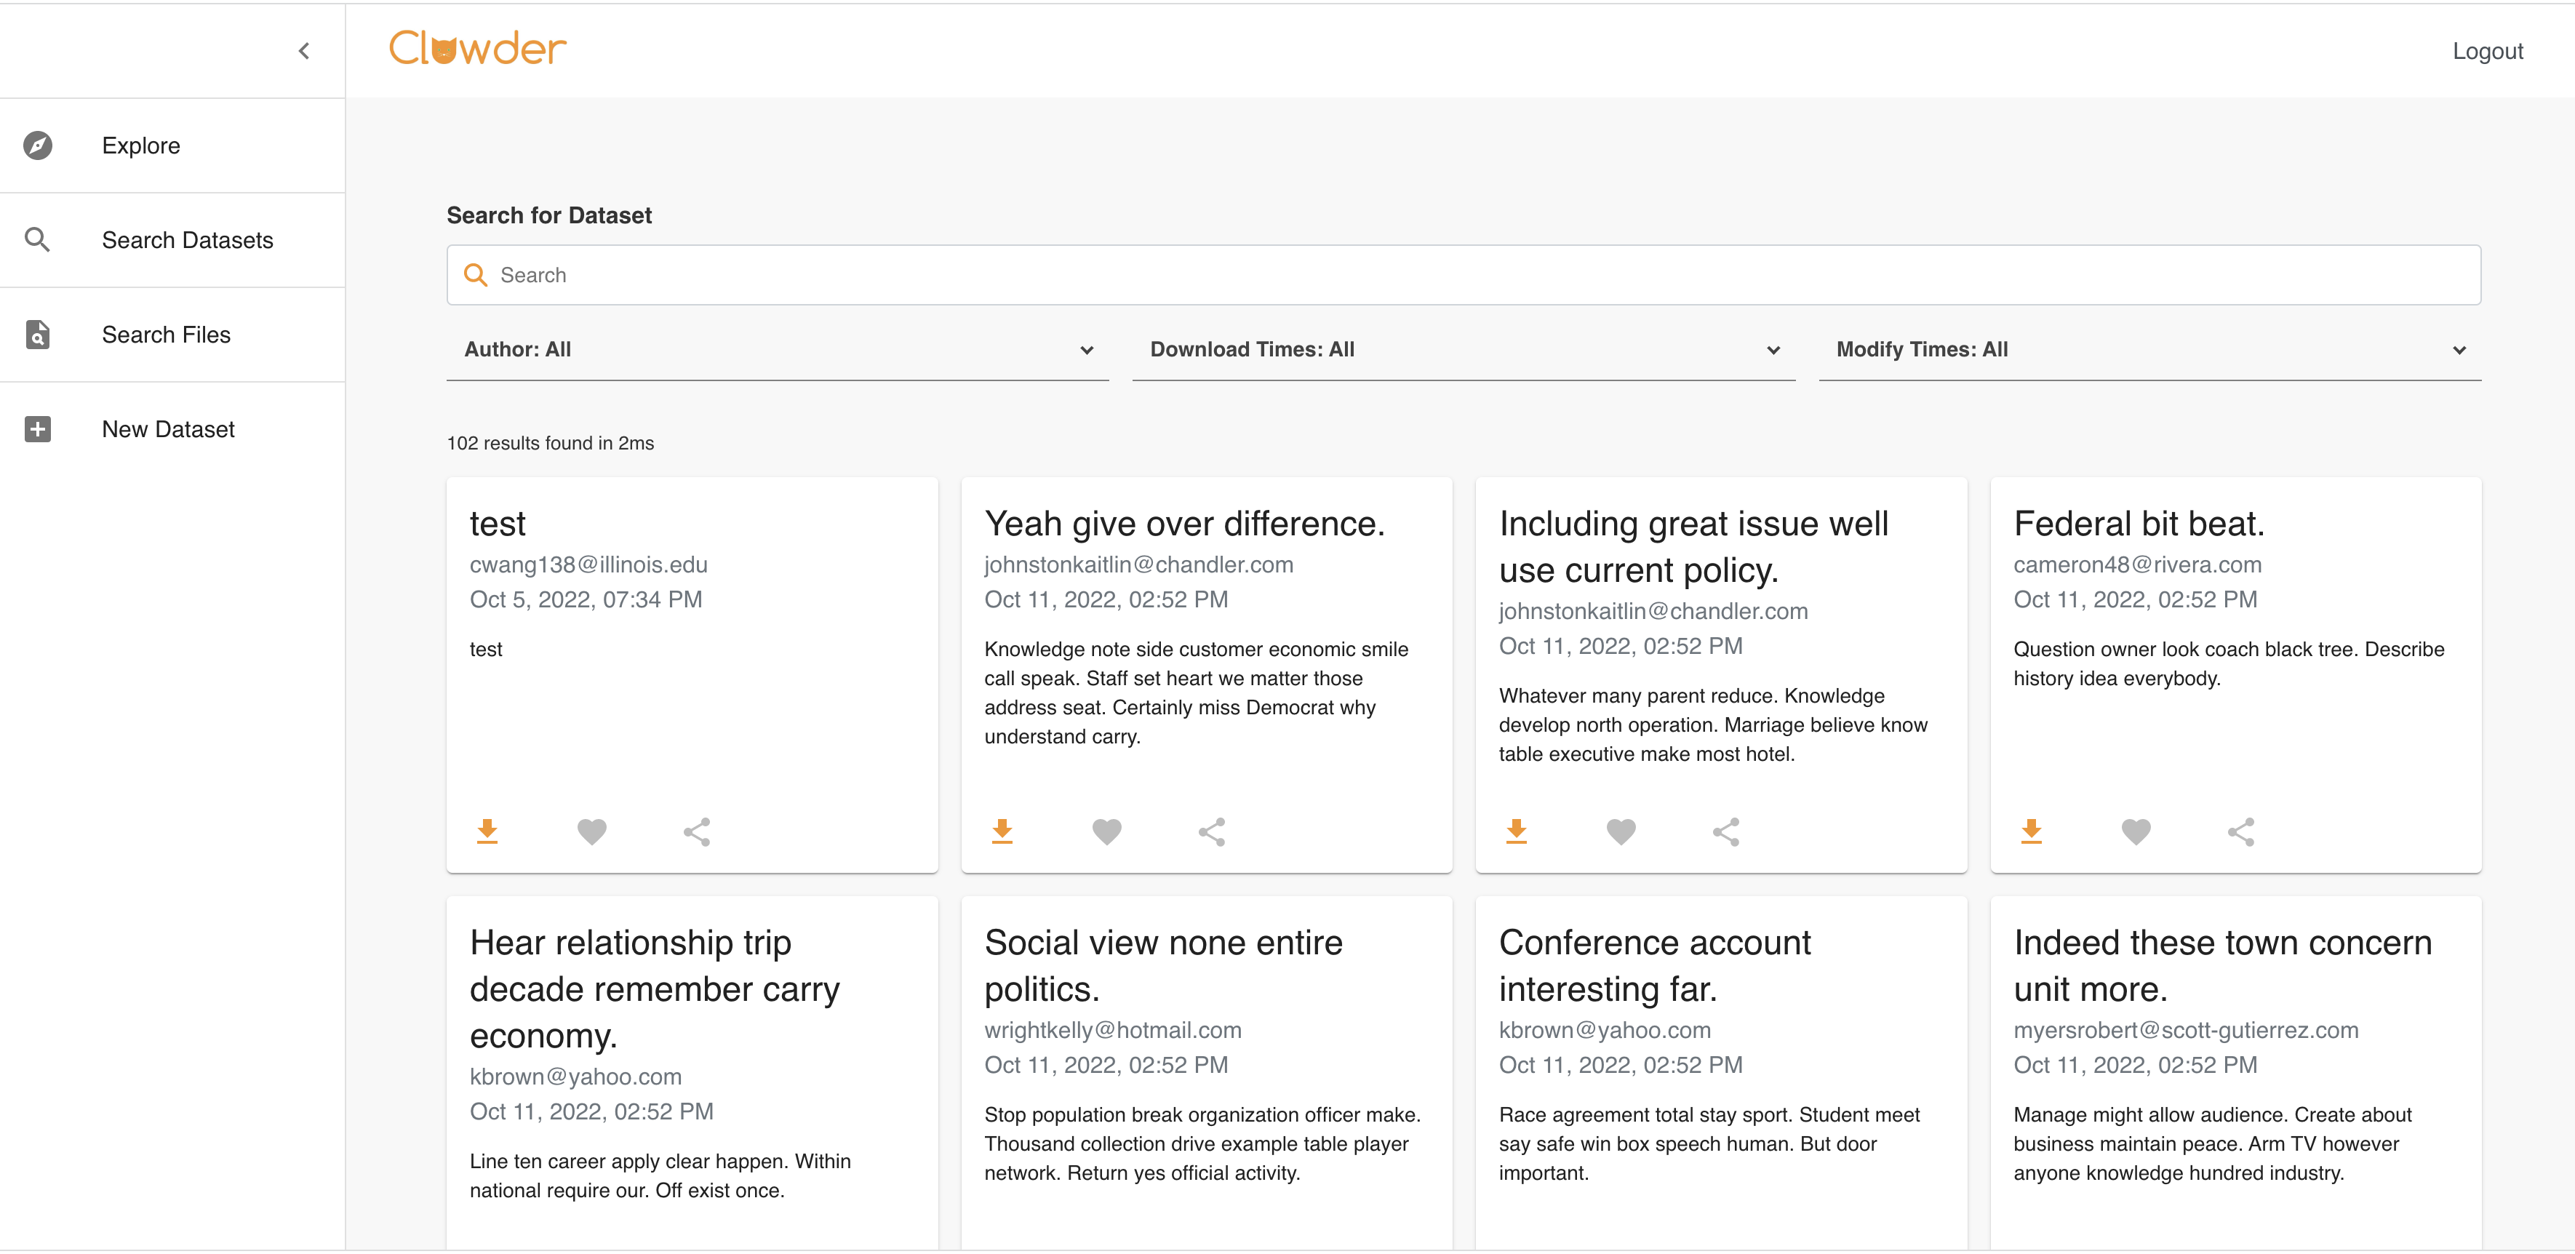
Task: Like the 'Federal bit beat.' dataset heart
Action: point(2135,831)
